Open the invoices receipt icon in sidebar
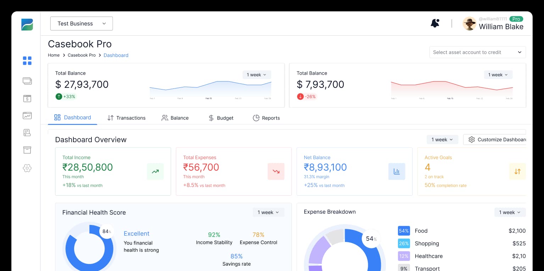Image resolution: width=544 pixels, height=271 pixels. 27,133
